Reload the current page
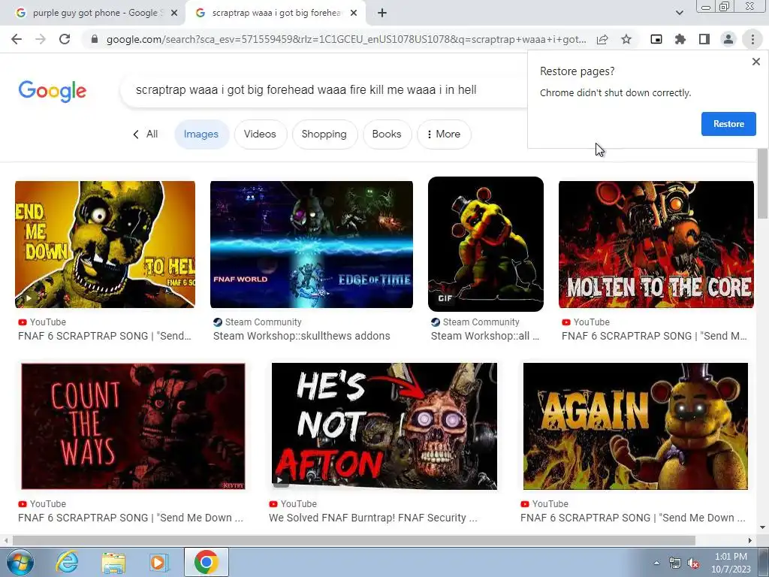 [x=65, y=39]
